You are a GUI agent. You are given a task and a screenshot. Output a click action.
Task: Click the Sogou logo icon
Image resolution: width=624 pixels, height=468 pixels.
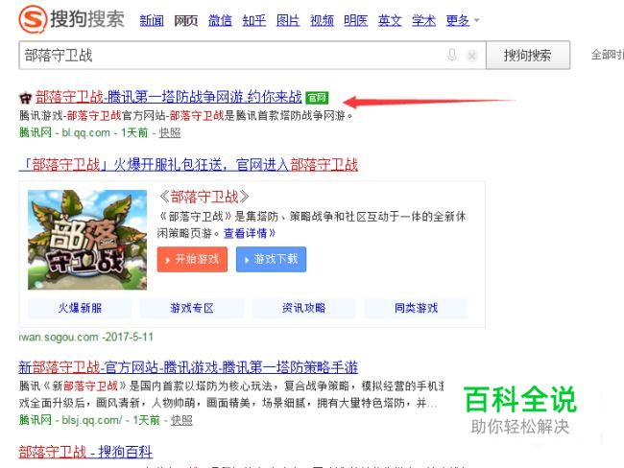point(33,19)
